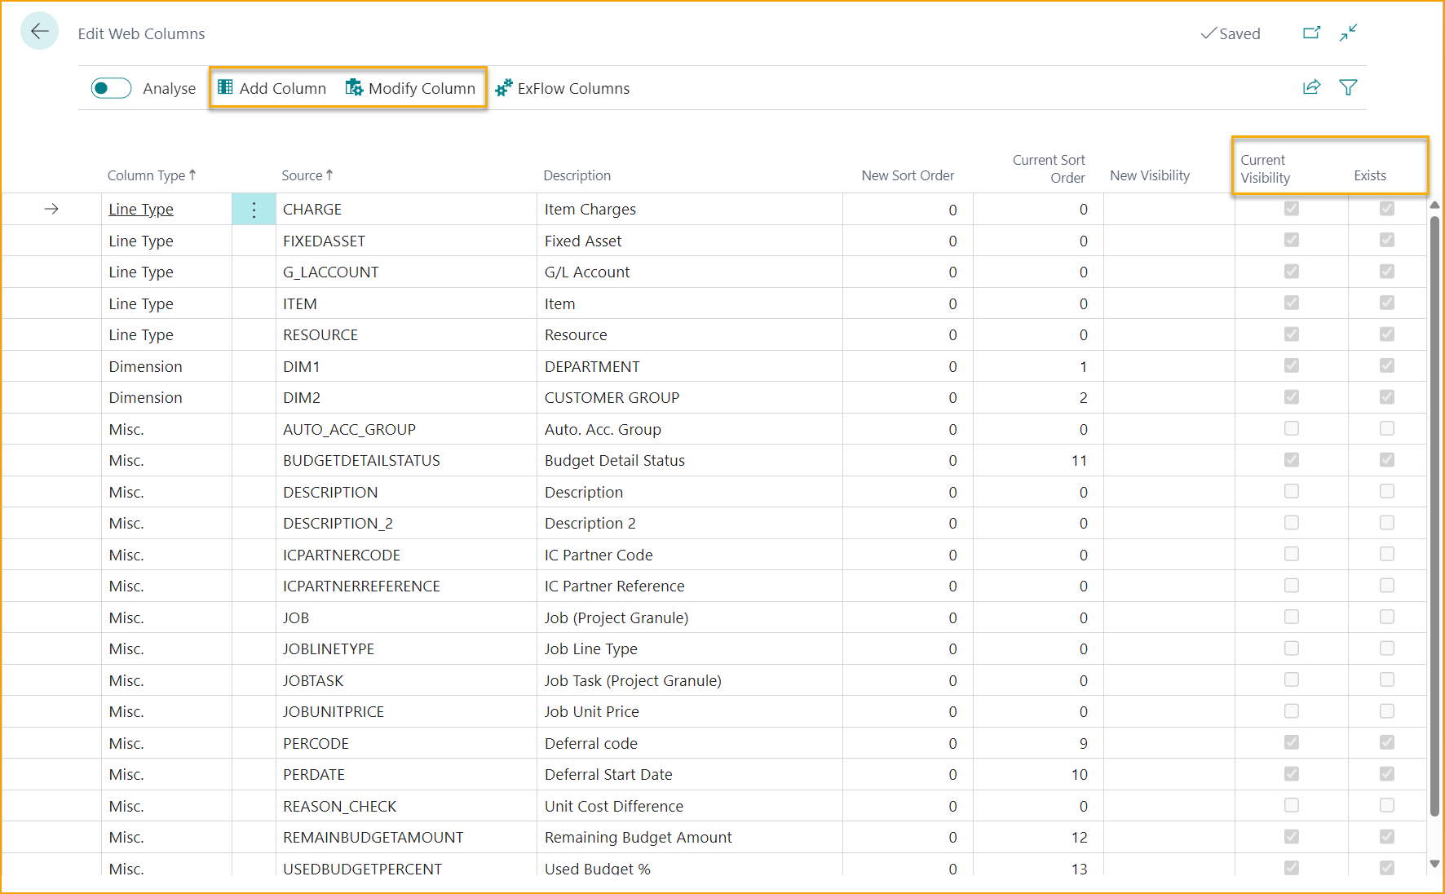Open the Source column header menu
This screenshot has width=1445, height=894.
(x=303, y=175)
